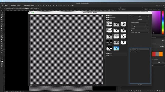Select the History Brush tool

point(2,33)
